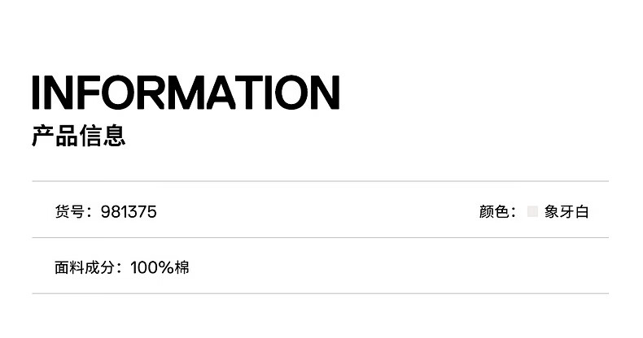This screenshot has width=643, height=338.
Task: Click the item number 981375
Action: tap(129, 212)
